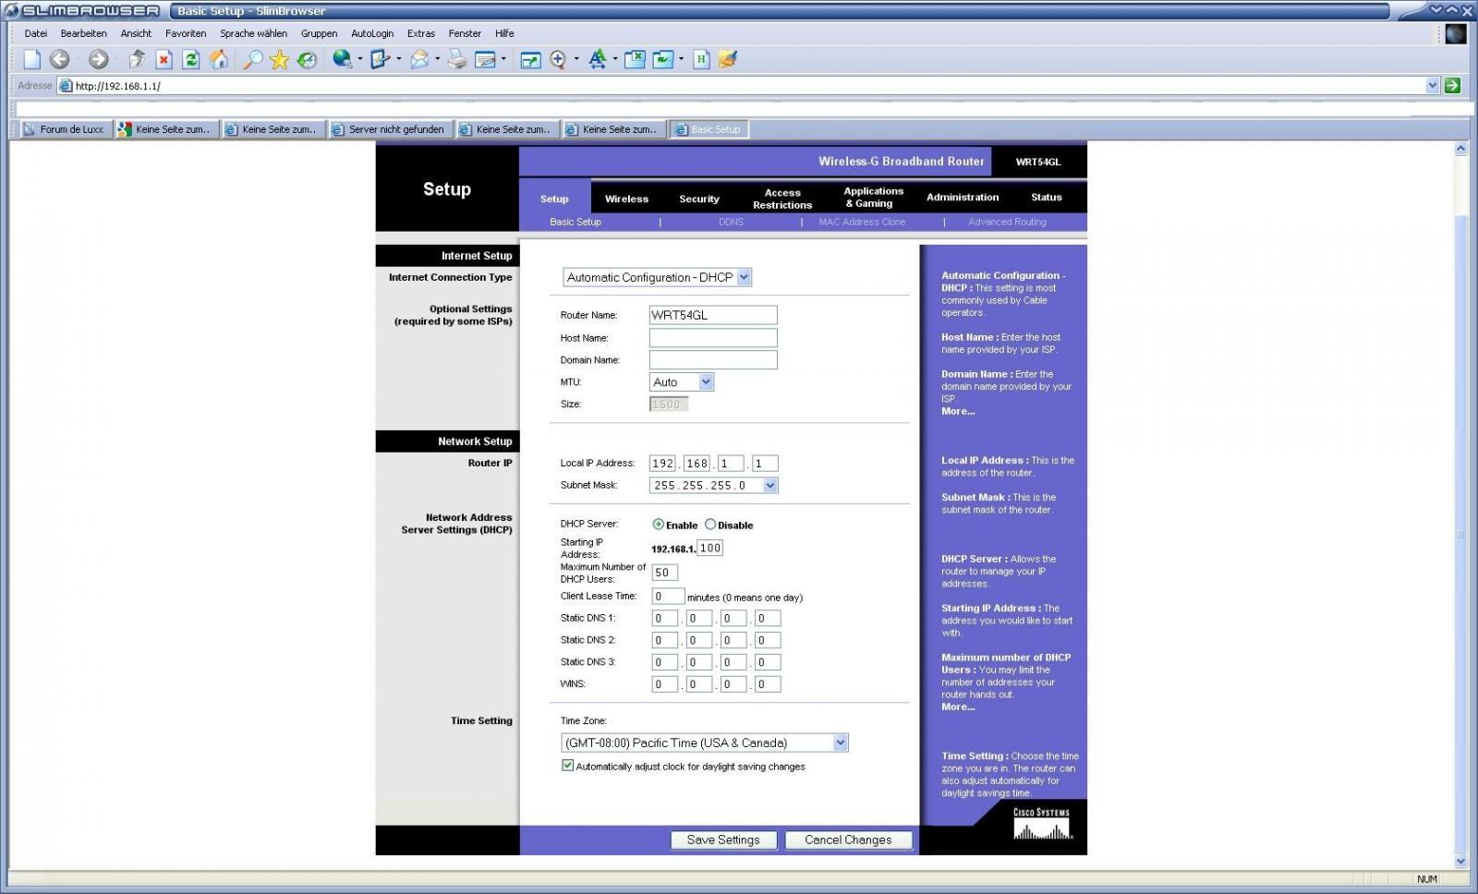Screen dimensions: 1478x894
Task: Refresh the page using the green arrows icon
Action: (x=191, y=59)
